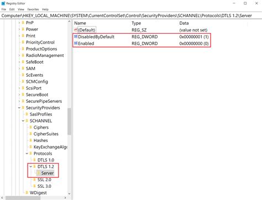Expand the RadioManagement key
The height and width of the screenshot is (200, 262).
pyautogui.click(x=19, y=55)
